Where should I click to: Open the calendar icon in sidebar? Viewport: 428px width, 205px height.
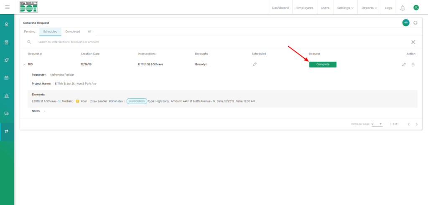(7, 78)
